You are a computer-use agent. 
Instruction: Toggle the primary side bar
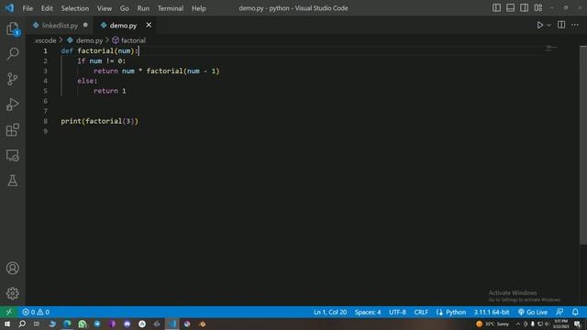coord(496,8)
